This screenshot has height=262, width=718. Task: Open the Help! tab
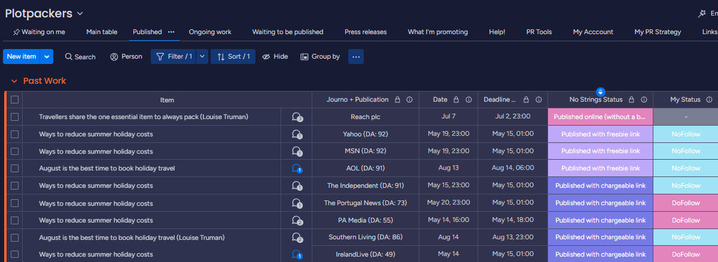[x=497, y=32]
